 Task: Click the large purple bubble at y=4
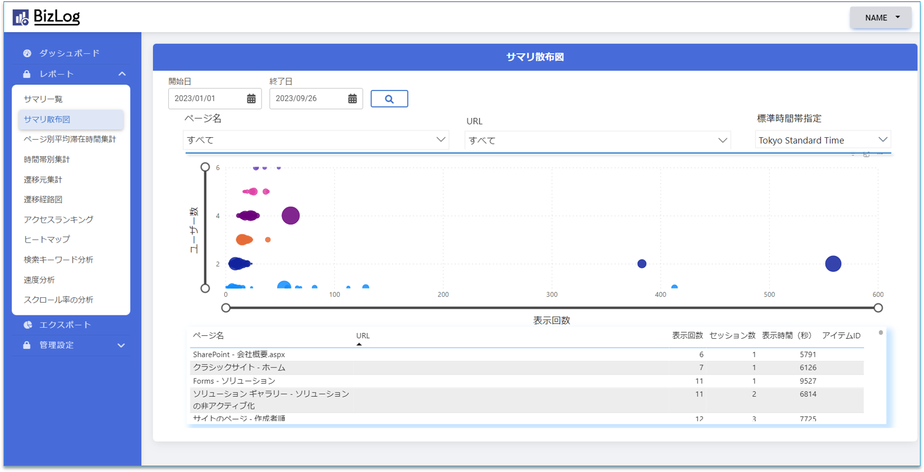(x=290, y=216)
